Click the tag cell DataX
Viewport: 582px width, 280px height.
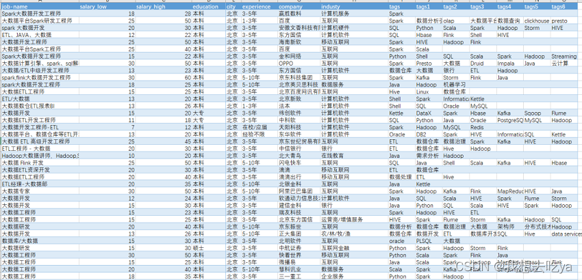[429, 113]
